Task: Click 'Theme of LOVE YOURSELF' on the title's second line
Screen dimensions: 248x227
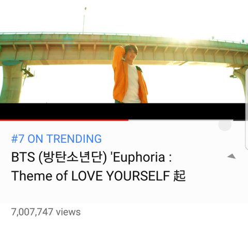Action: point(90,176)
